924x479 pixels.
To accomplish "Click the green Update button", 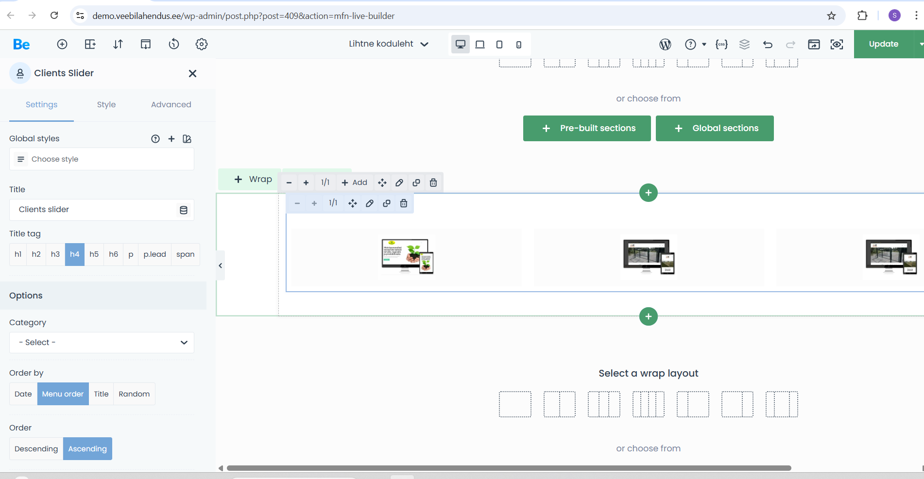I will click(883, 44).
